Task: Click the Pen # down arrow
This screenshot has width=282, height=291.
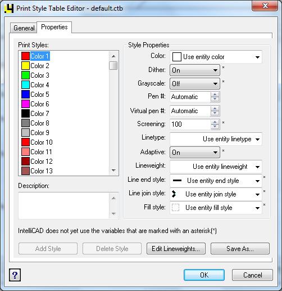Action: coord(215,99)
